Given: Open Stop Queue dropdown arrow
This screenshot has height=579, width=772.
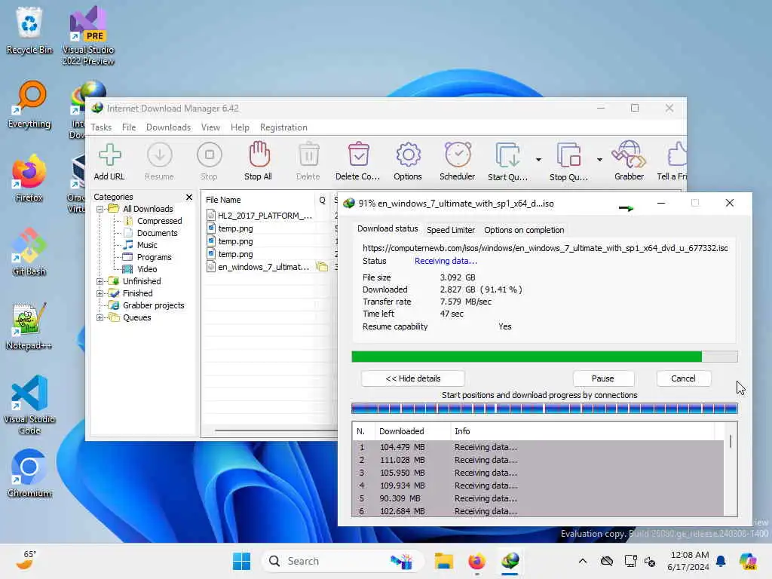Looking at the screenshot, I should click(599, 160).
